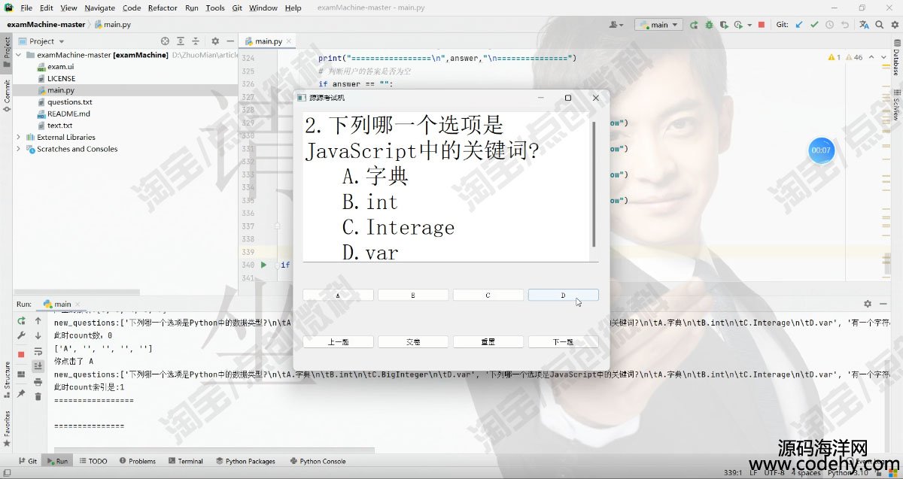903x479 pixels.
Task: Open IDE settings gear in toolbar
Action: pyautogui.click(x=893, y=25)
